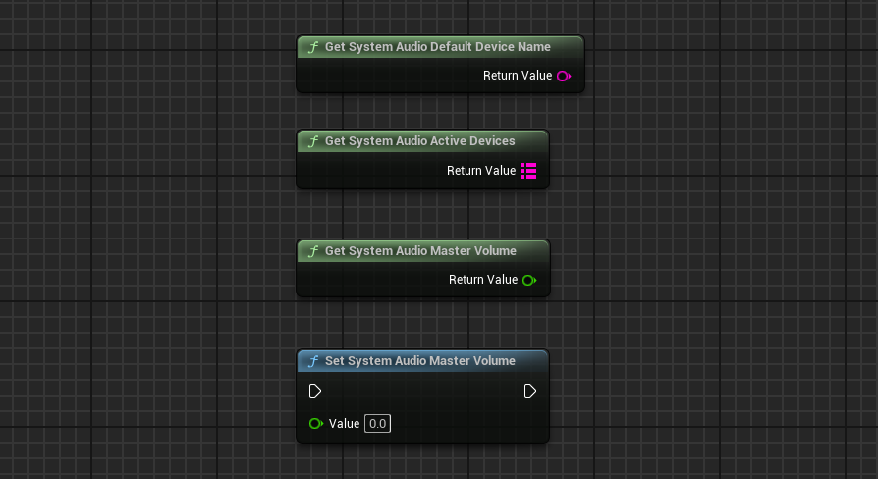Click function icon on Set System Audio Master Volume

(x=313, y=361)
